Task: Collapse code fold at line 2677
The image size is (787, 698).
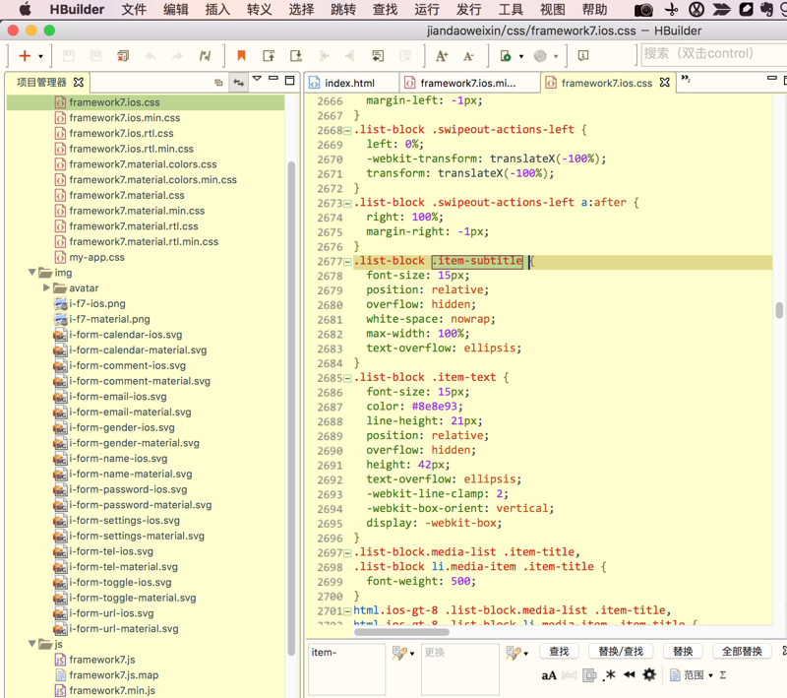Action: (x=347, y=262)
